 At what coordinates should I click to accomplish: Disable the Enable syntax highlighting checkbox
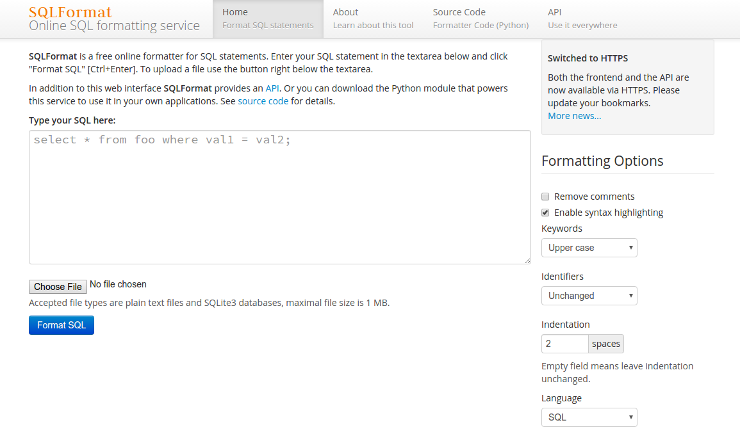pyautogui.click(x=545, y=213)
